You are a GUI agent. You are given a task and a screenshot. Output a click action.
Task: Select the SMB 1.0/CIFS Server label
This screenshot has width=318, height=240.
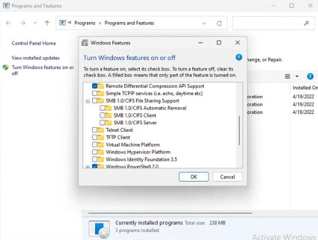[135, 123]
